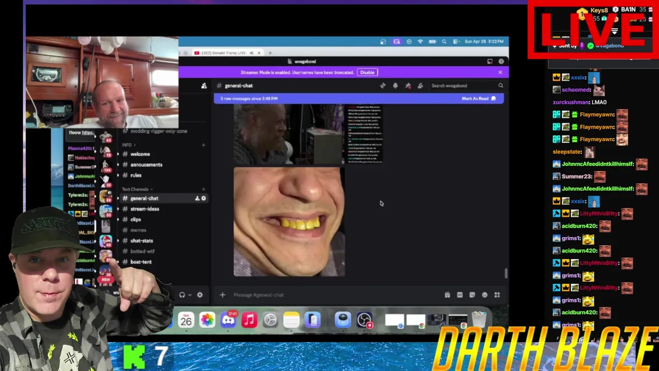Open the gift icon in message bar
This screenshot has height=371, width=659.
(x=447, y=295)
